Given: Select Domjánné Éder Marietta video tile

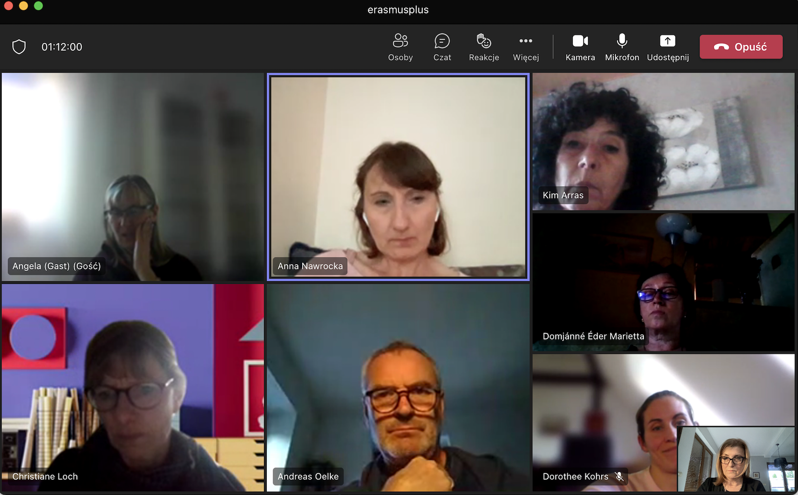Looking at the screenshot, I should pyautogui.click(x=663, y=282).
